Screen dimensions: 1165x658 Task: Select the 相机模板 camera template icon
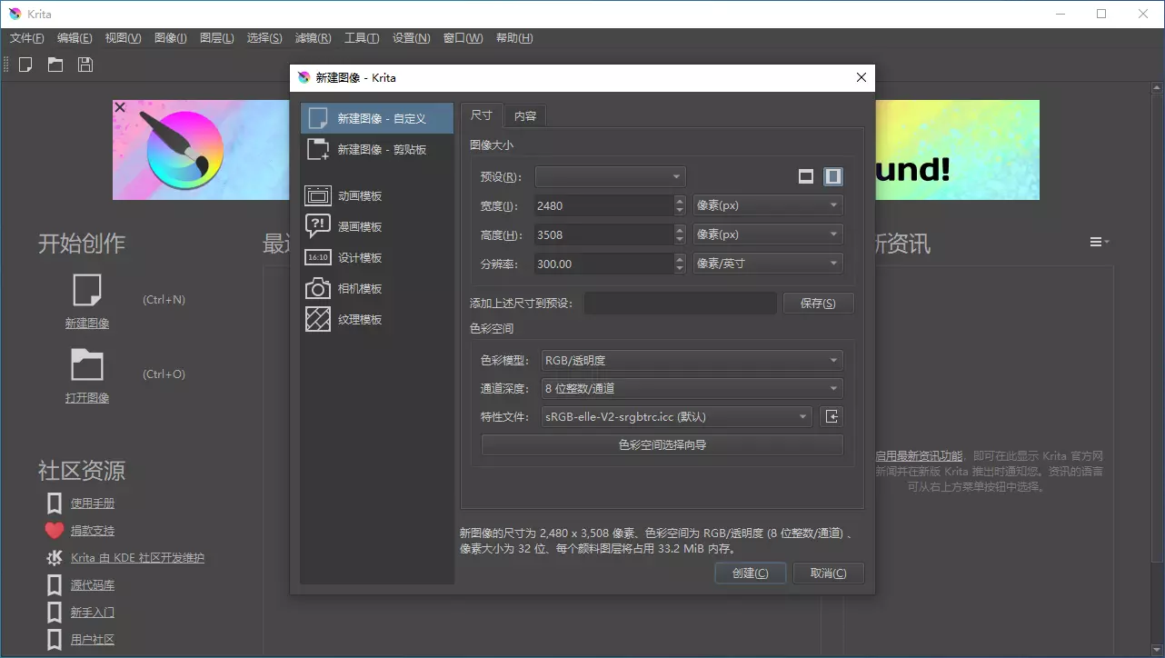(318, 289)
